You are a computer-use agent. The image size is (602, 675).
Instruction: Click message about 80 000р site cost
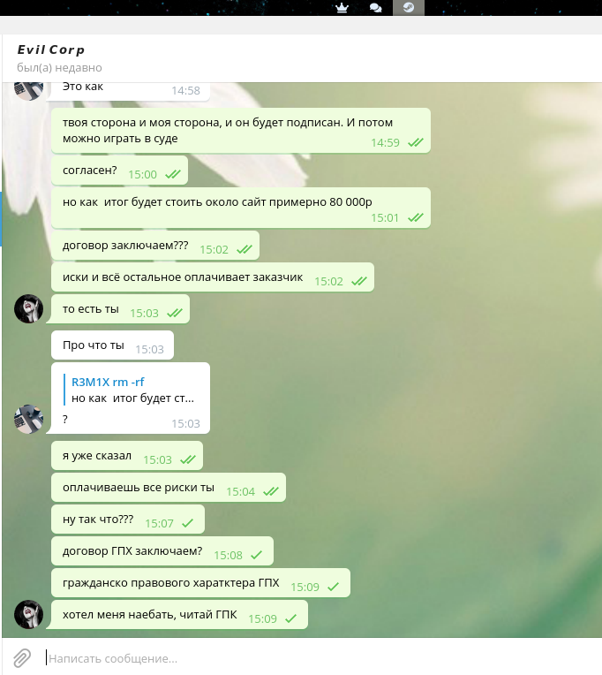[241, 208]
